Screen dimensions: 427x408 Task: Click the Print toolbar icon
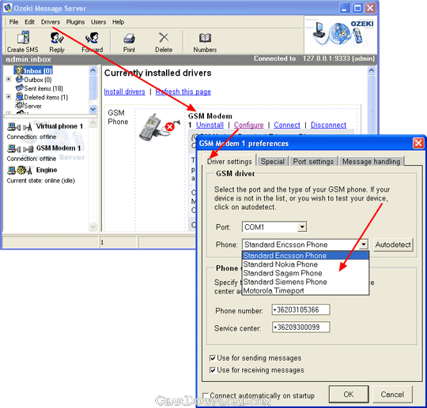(x=129, y=38)
